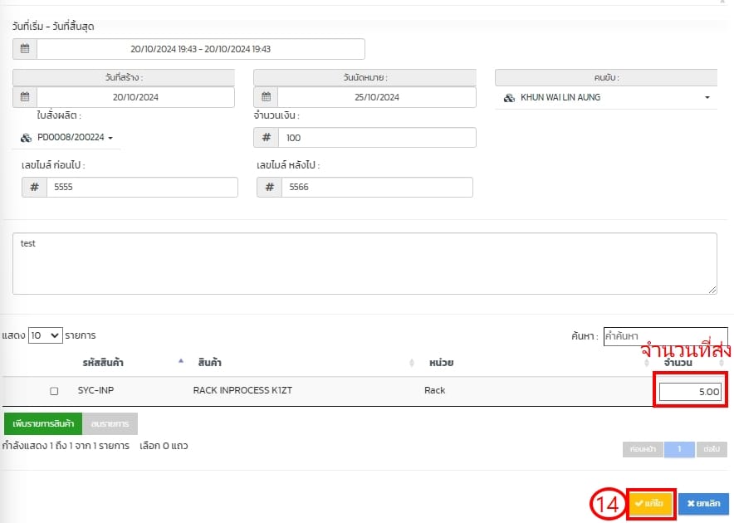Click hash icon beside mileage after 5566
This screenshot has height=523, width=734.
(x=269, y=188)
